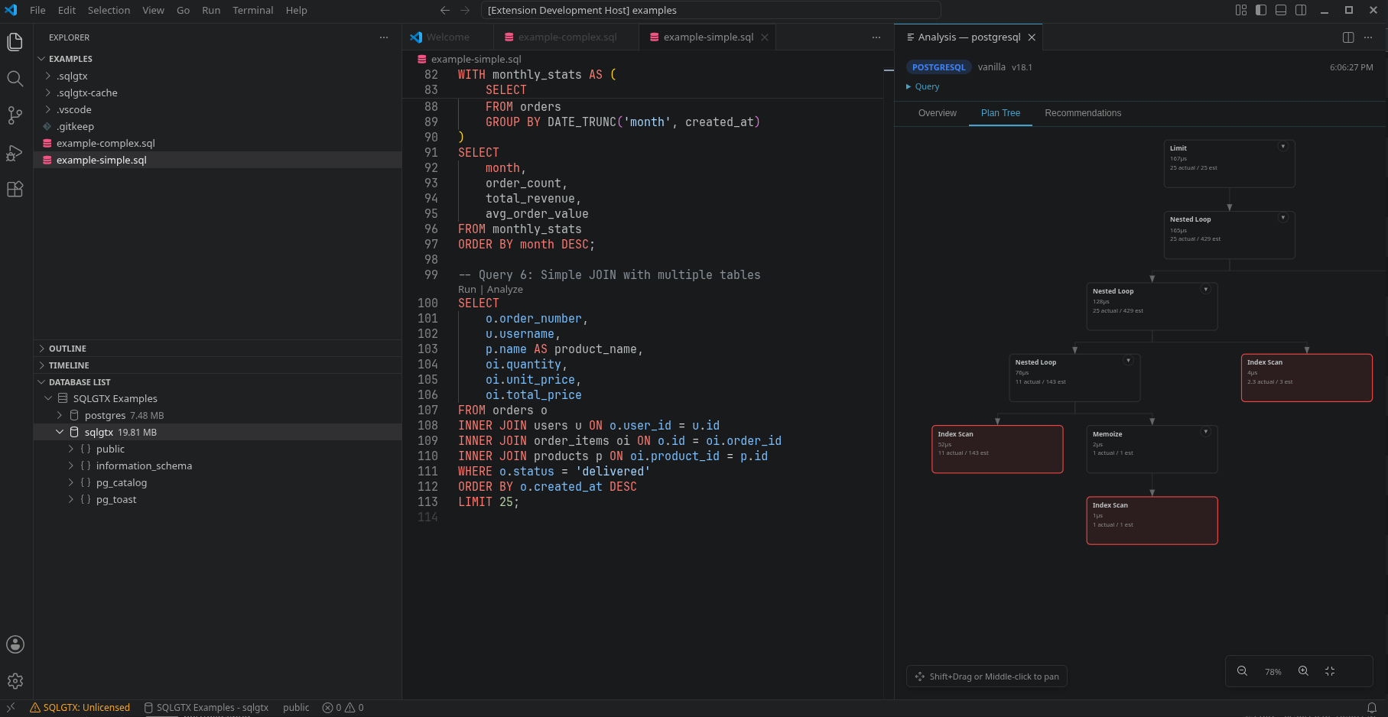This screenshot has width=1388, height=717.
Task: Select the .gitkeep file
Action: 218,126
